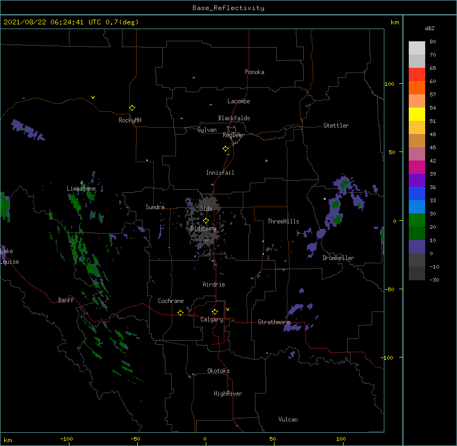Click the yellow V marker east of Calgary

tap(227, 309)
